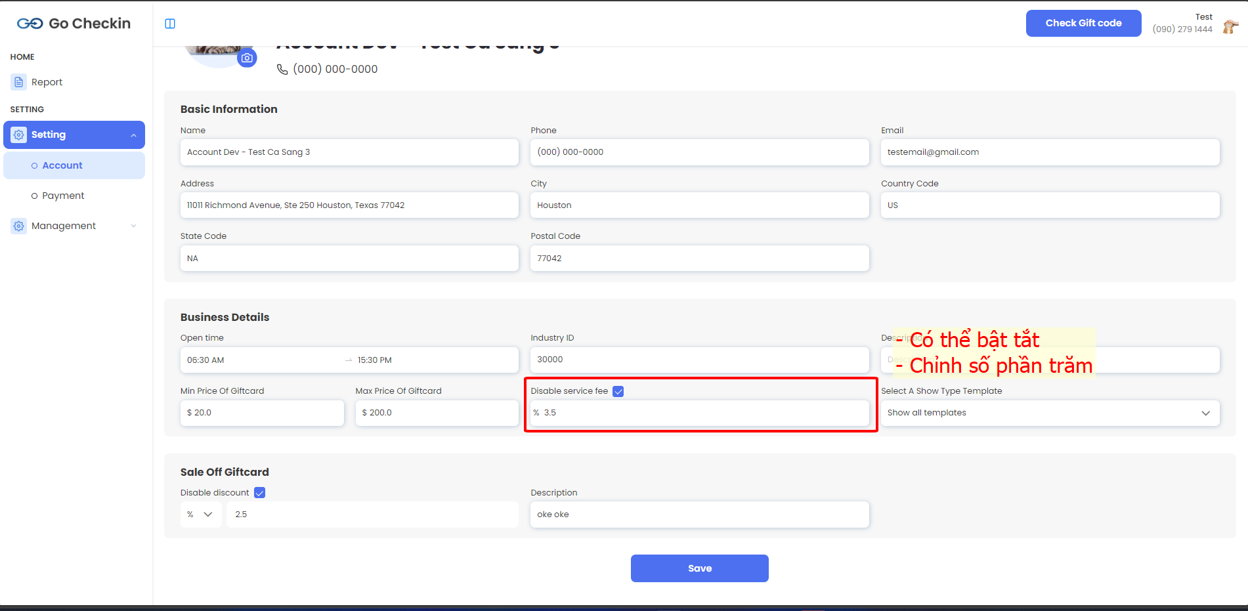1248x611 pixels.
Task: Click the Report document icon
Action: pos(19,82)
